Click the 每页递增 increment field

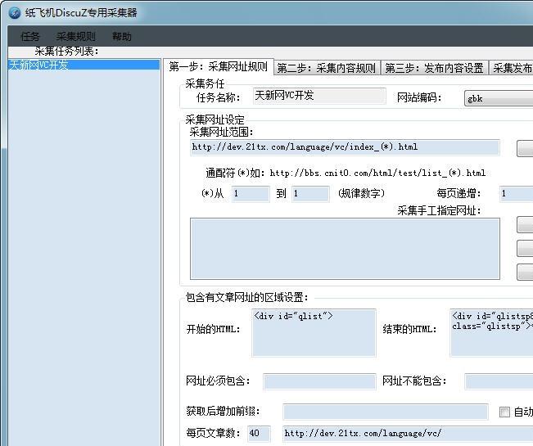coord(515,194)
